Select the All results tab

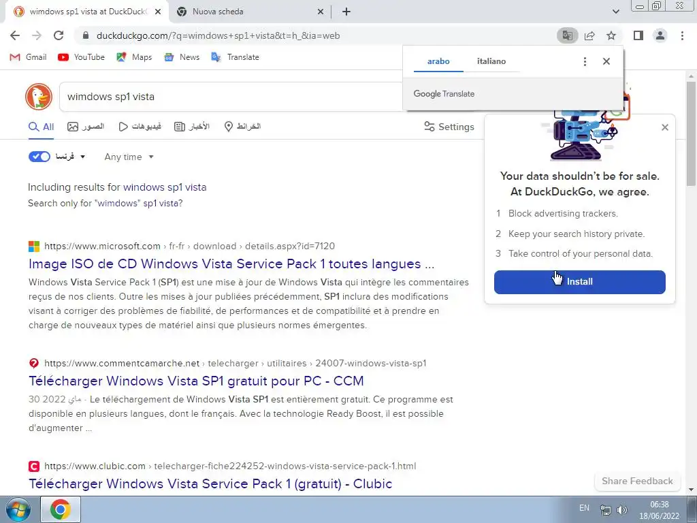coord(41,127)
